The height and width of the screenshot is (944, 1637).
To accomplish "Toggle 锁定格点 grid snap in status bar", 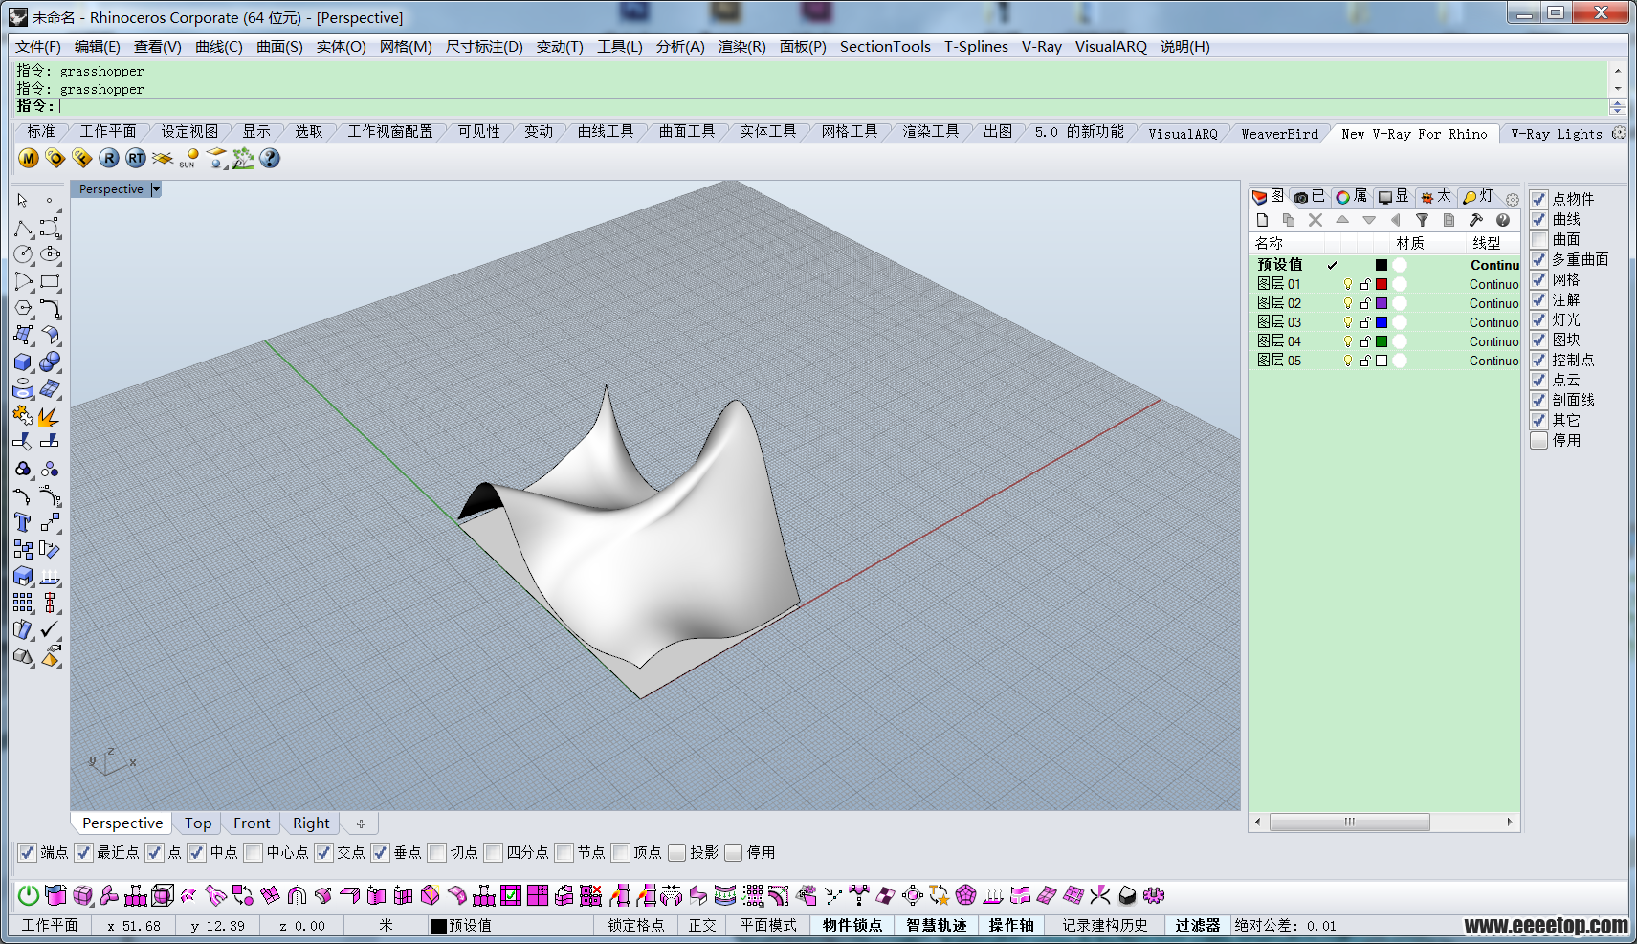I will coord(635,925).
